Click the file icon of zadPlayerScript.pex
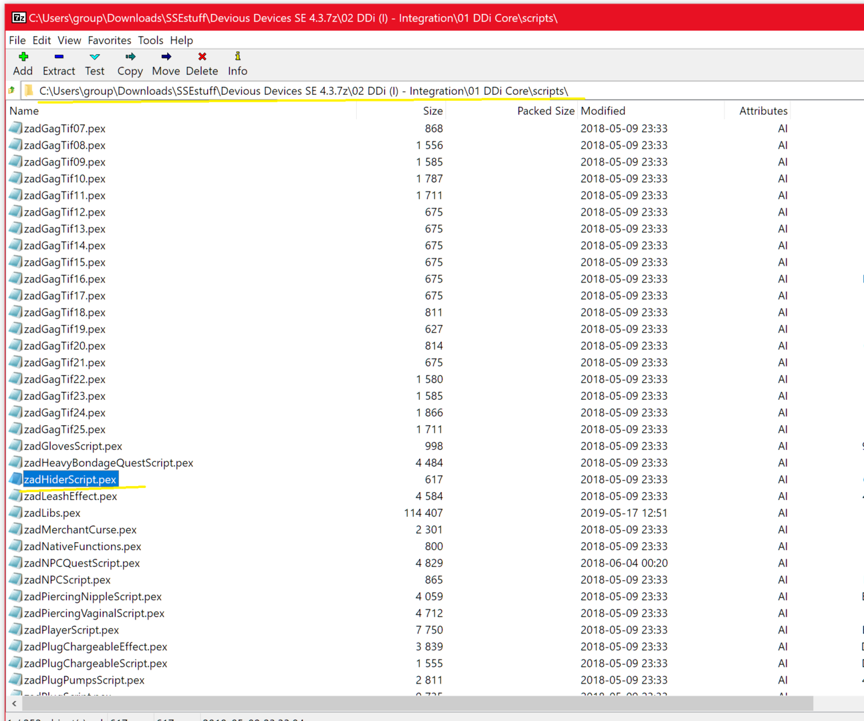Screen dimensions: 864x721 [16, 630]
